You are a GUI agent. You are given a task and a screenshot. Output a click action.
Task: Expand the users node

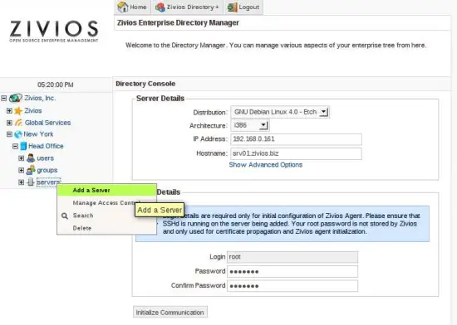[21, 158]
